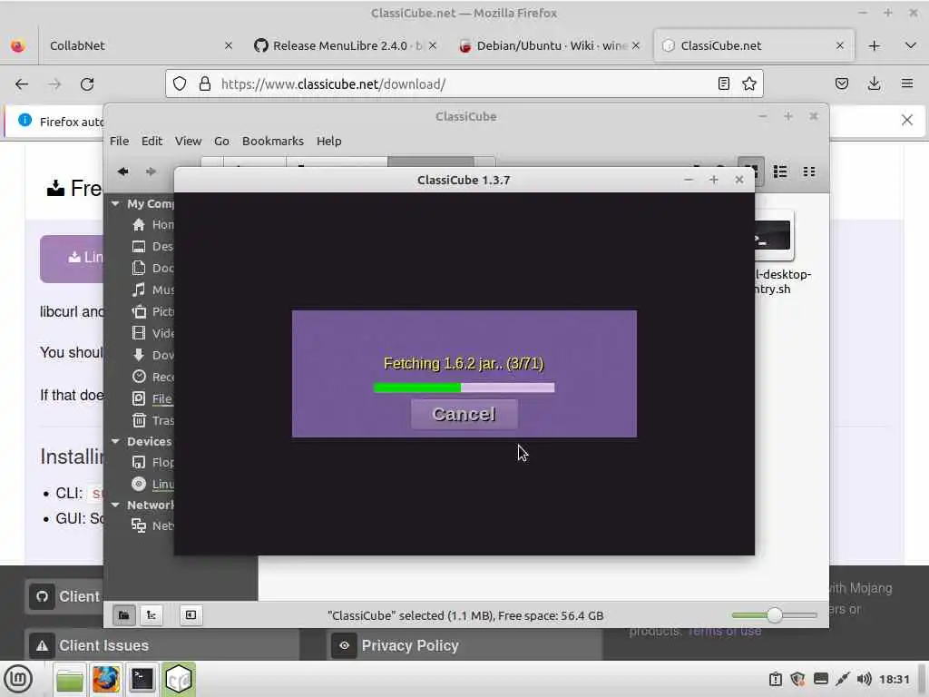The width and height of the screenshot is (929, 697).
Task: Open File System in sidebar
Action: [152, 399]
